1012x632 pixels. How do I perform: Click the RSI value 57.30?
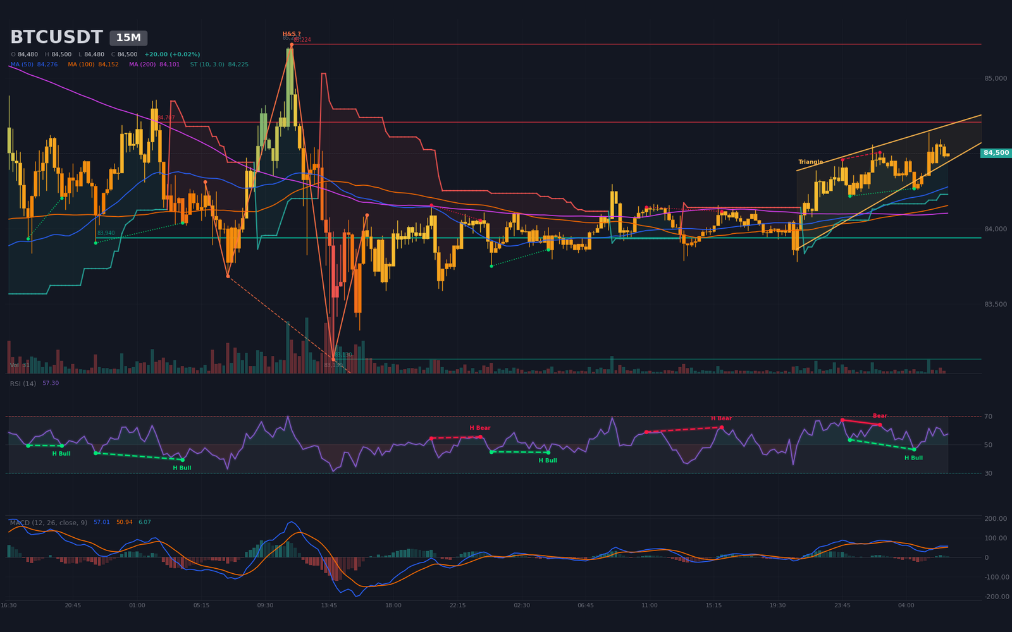coord(51,383)
